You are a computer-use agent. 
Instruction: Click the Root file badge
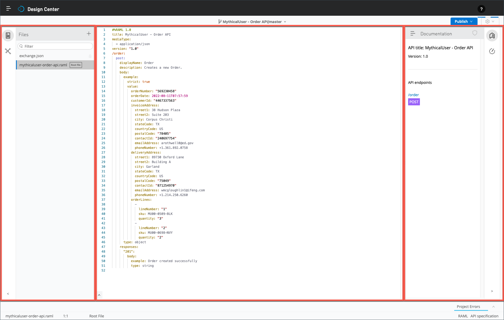pos(76,65)
